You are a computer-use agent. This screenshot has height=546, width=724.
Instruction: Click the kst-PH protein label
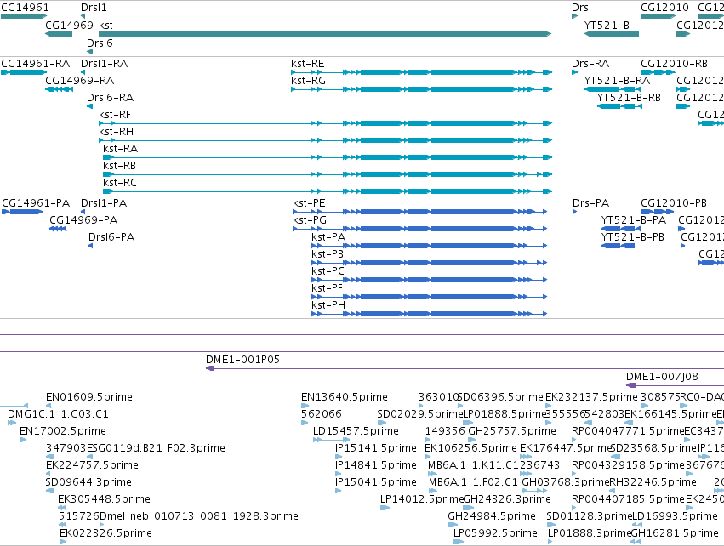(328, 305)
